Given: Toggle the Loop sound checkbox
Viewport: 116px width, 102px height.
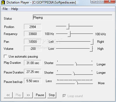Looking at the screenshot, I should coord(64,96).
